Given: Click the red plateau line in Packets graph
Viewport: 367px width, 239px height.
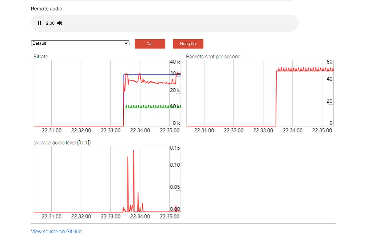Looking at the screenshot, I should pos(300,70).
